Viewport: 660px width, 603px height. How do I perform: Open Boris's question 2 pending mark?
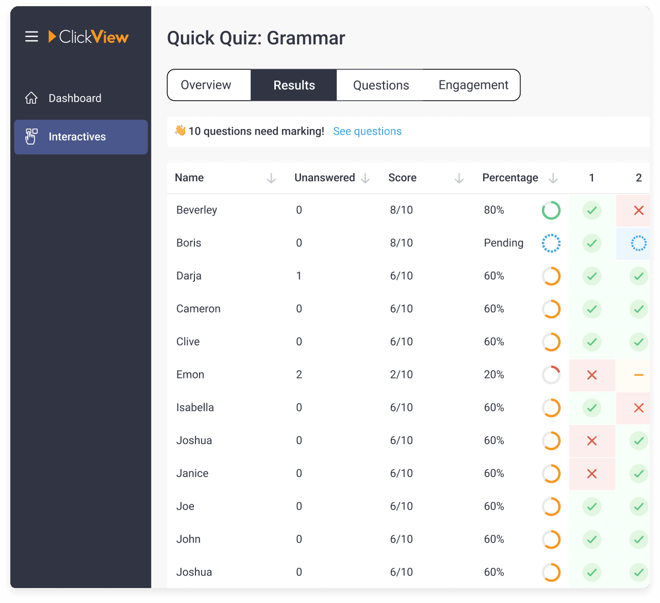pyautogui.click(x=639, y=243)
